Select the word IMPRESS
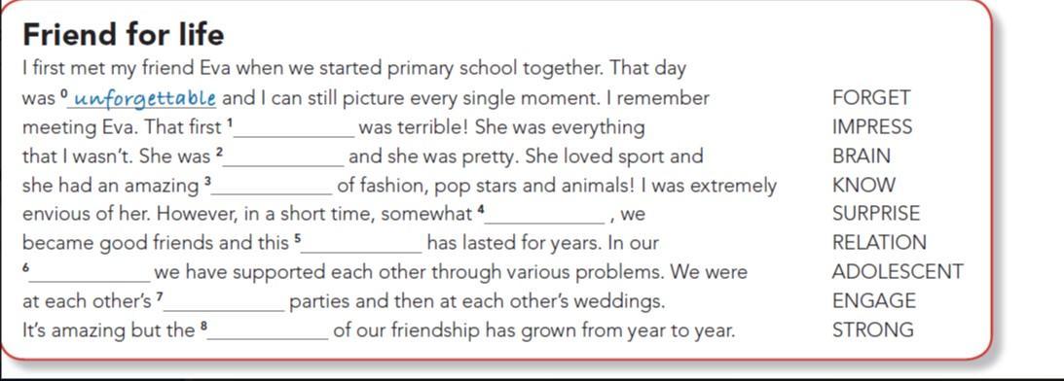The width and height of the screenshot is (1064, 381). point(872,127)
